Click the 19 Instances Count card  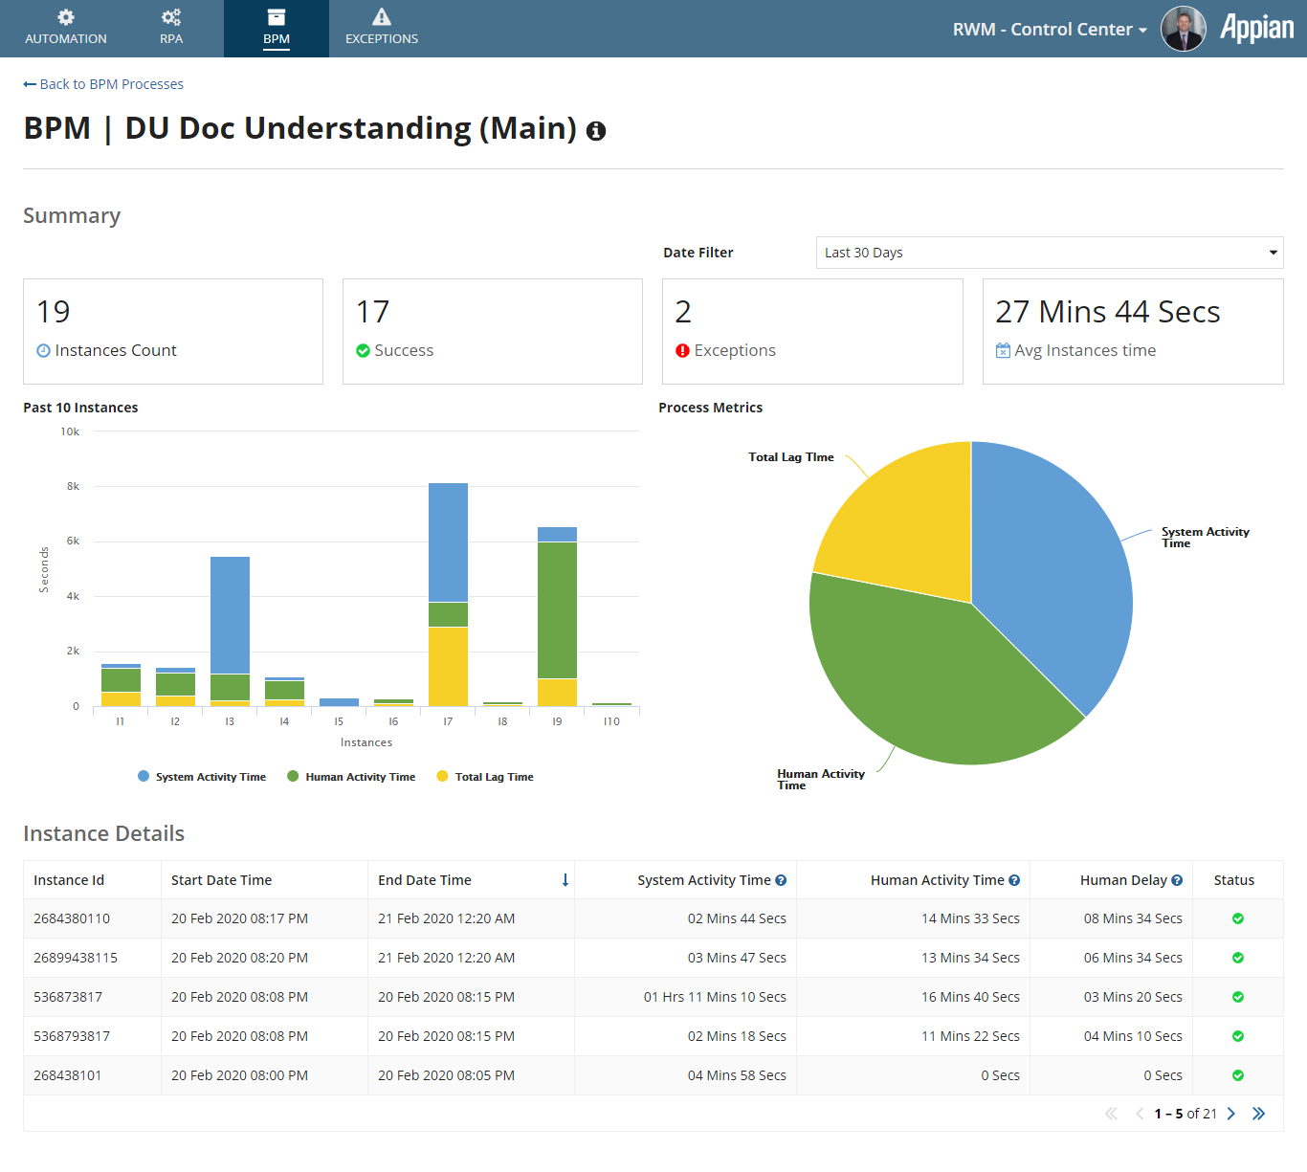click(x=173, y=331)
